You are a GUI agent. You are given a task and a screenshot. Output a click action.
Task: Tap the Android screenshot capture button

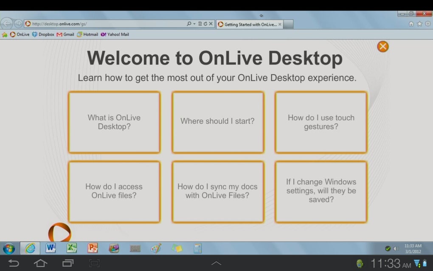pos(94,263)
